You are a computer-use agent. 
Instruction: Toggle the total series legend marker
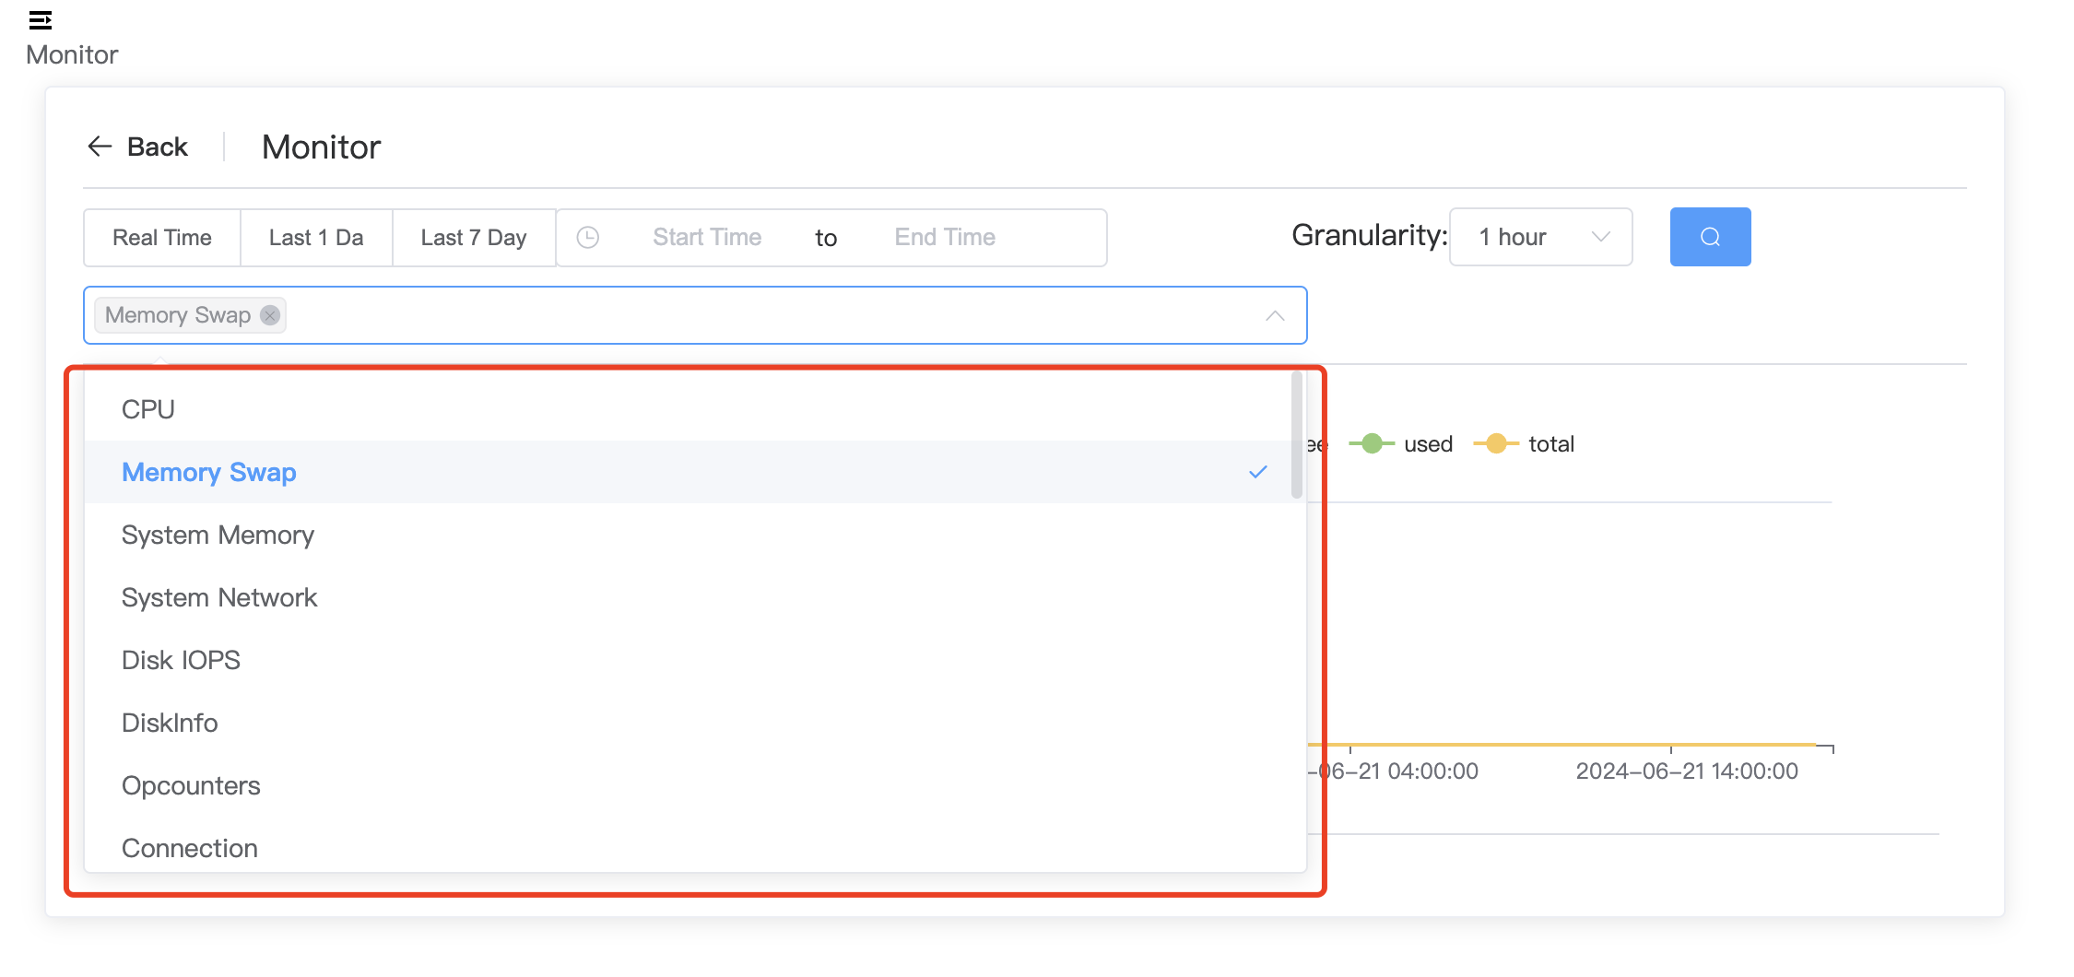tap(1496, 444)
